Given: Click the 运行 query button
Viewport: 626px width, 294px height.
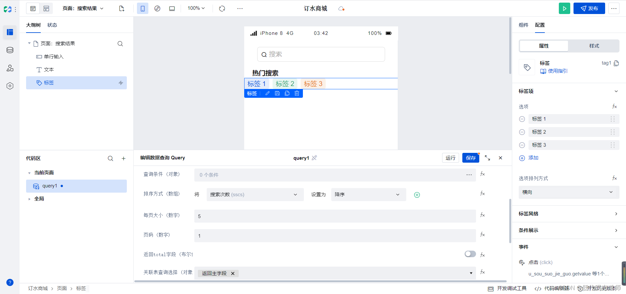Looking at the screenshot, I should click(451, 158).
